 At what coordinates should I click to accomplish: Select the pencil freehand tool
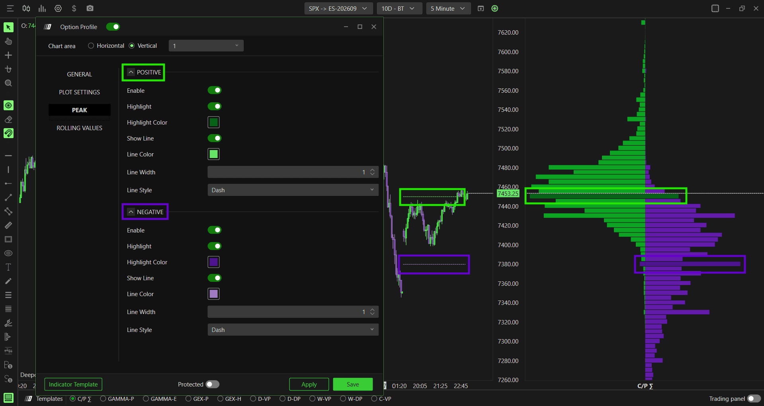8,281
